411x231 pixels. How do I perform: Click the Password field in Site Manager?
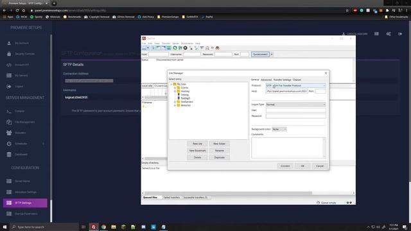[295, 116]
